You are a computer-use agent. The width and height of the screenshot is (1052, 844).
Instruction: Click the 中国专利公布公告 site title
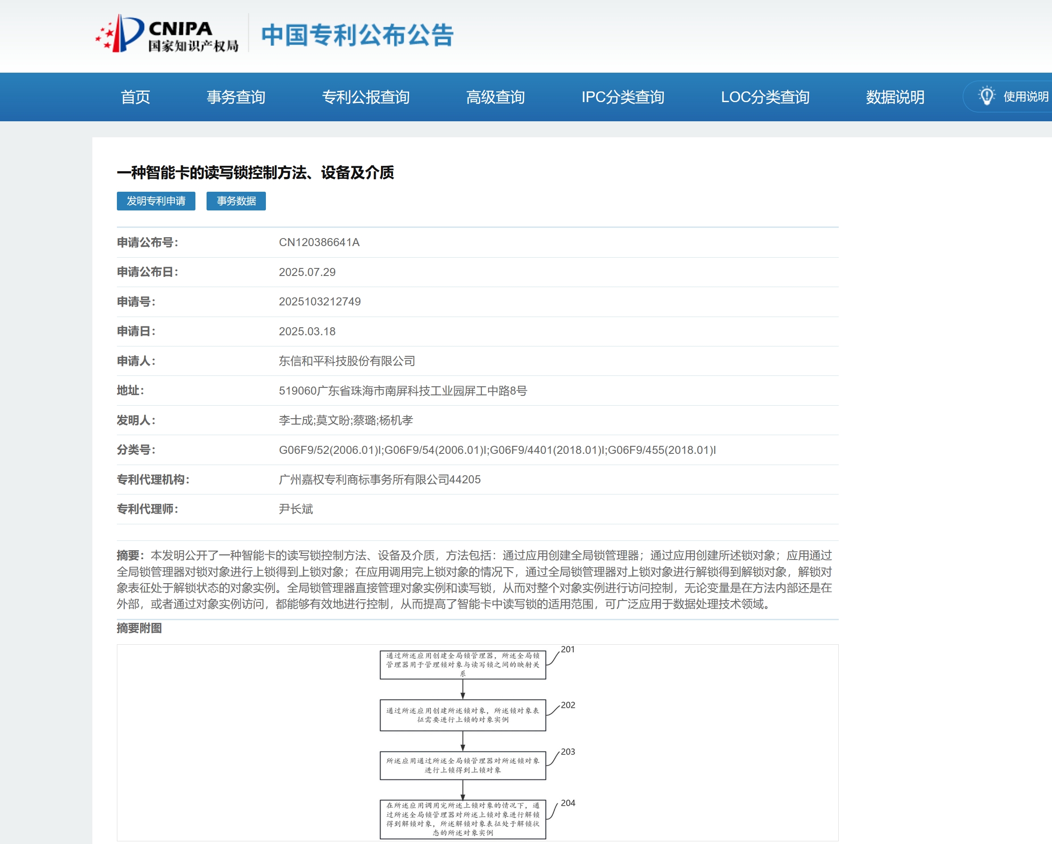point(357,35)
